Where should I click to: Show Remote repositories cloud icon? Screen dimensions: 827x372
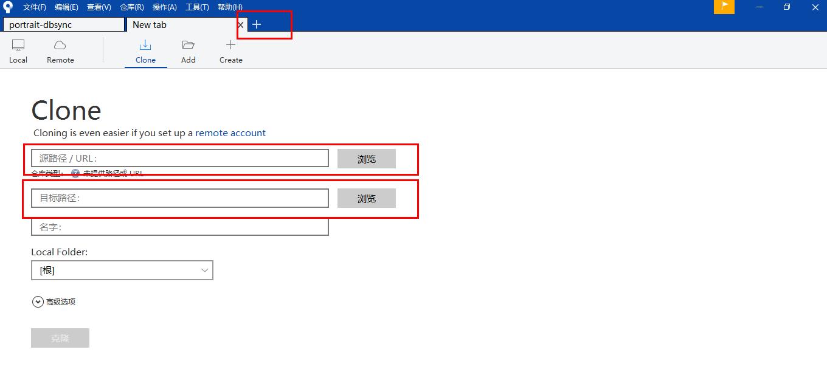[x=60, y=51]
